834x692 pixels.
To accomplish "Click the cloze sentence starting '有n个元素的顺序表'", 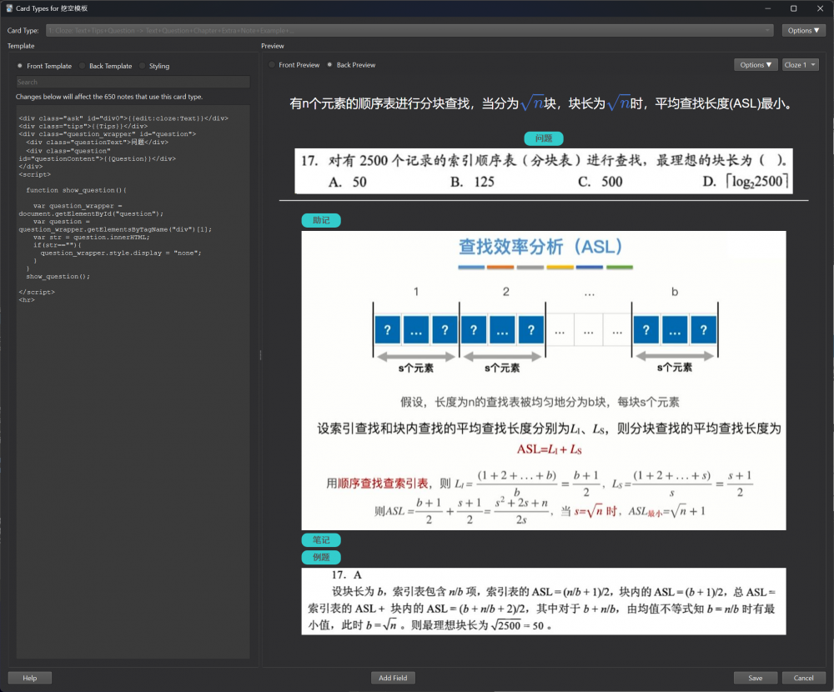I will (542, 103).
